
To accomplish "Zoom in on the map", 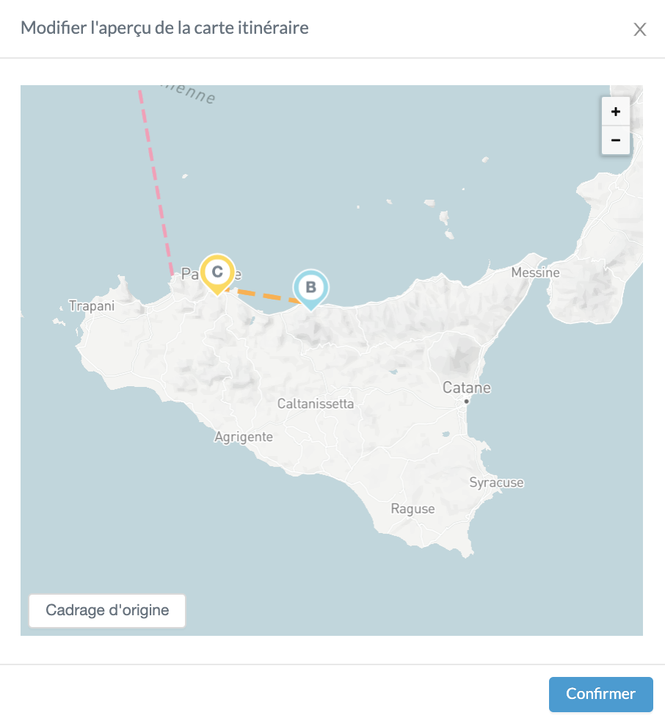I will click(615, 112).
